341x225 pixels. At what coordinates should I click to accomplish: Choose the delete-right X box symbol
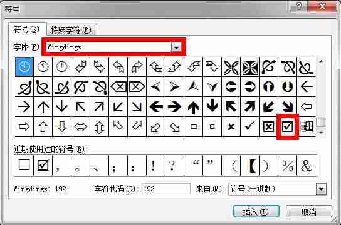(137, 86)
